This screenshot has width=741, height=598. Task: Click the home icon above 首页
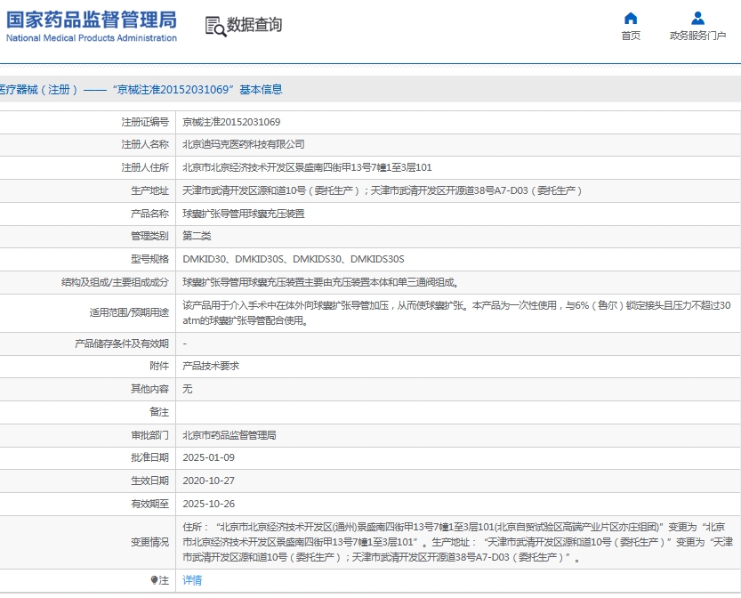pyautogui.click(x=631, y=19)
